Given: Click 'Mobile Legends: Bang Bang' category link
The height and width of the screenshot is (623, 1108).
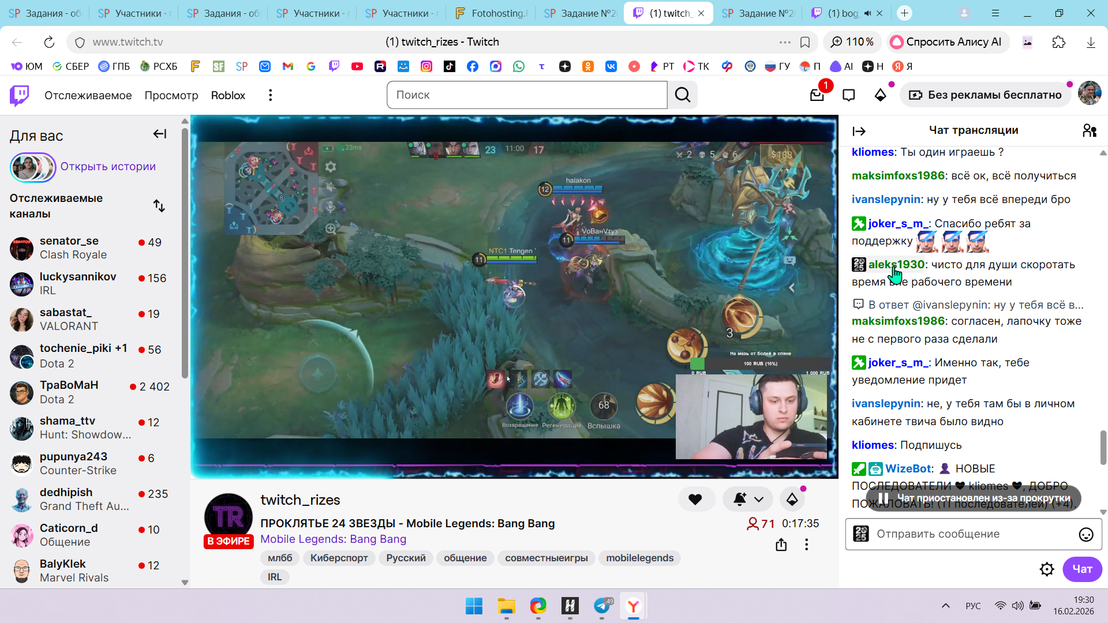Looking at the screenshot, I should click(333, 539).
